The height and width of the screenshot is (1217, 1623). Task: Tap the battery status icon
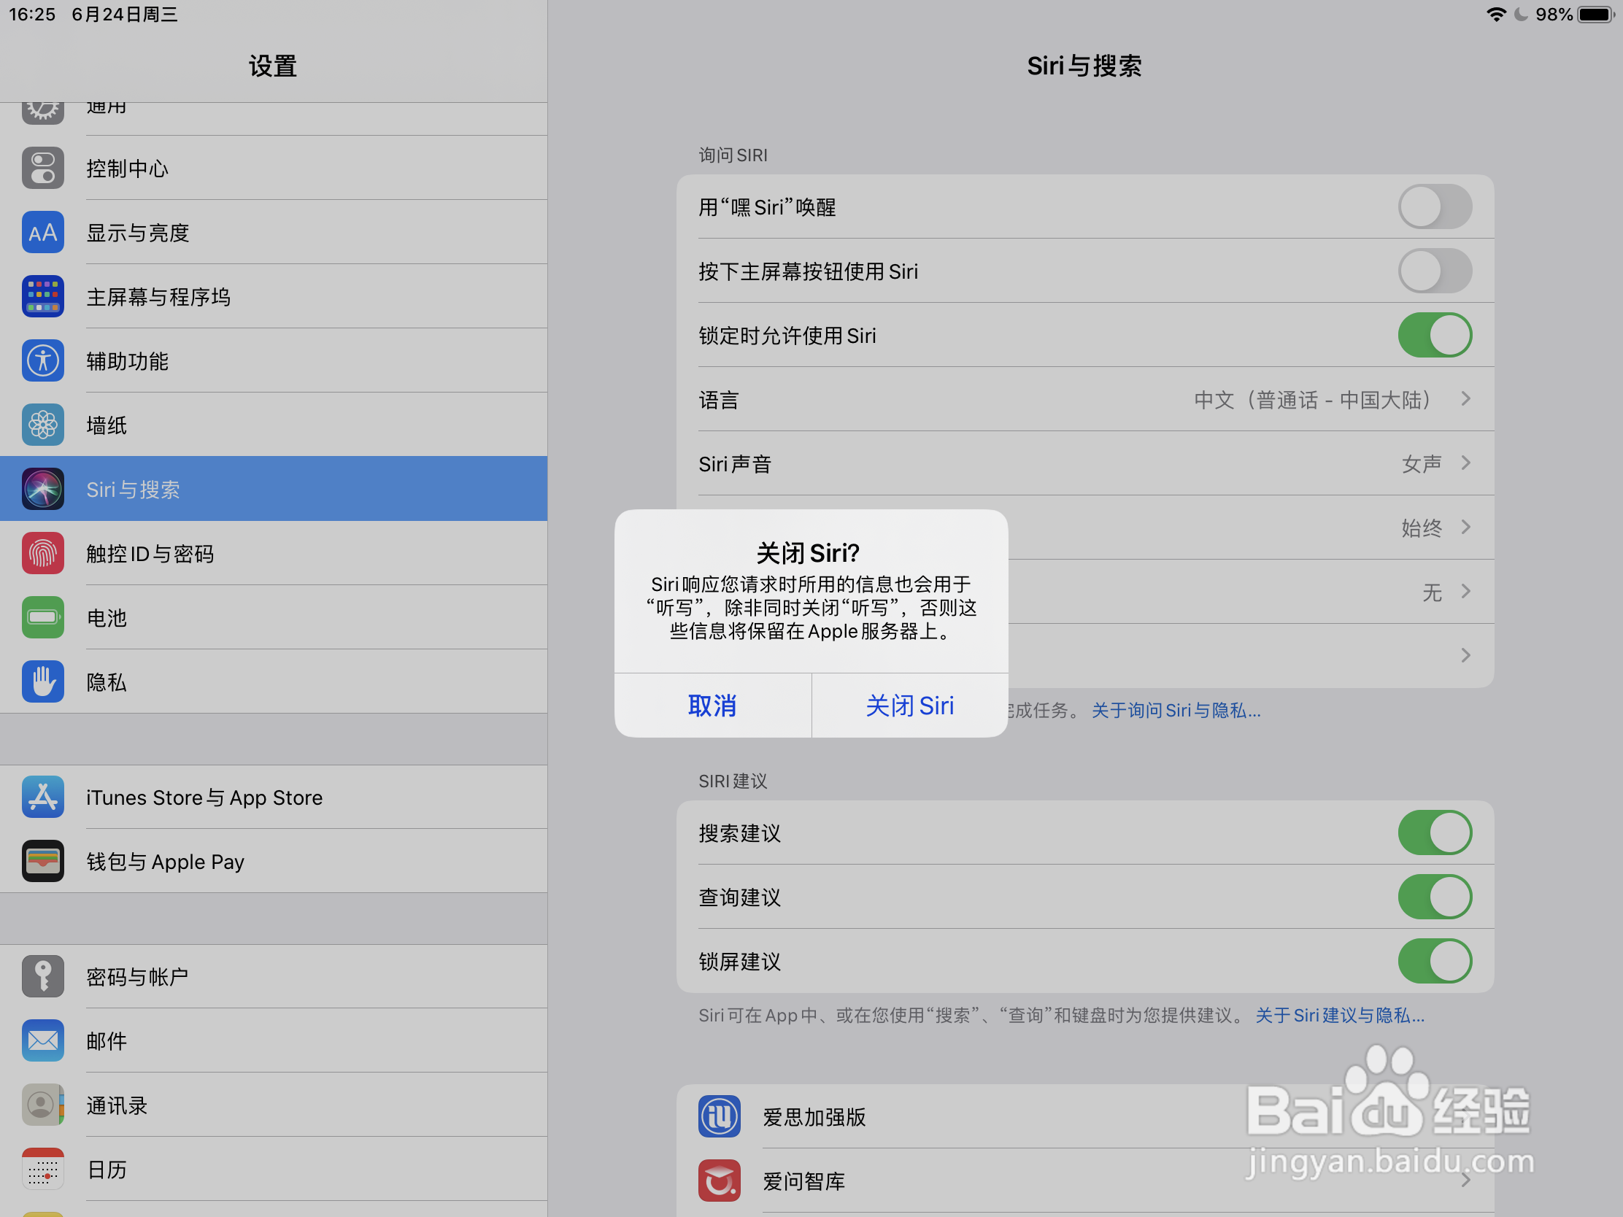pyautogui.click(x=1597, y=14)
